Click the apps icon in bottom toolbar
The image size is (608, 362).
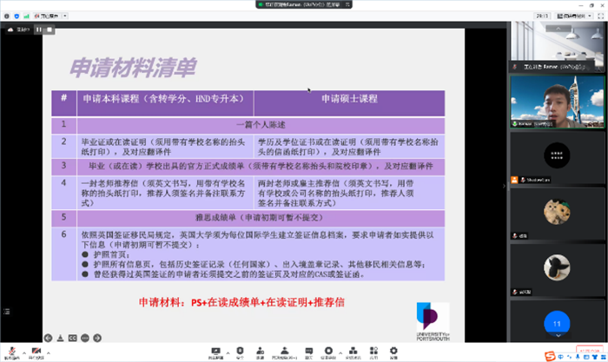373,352
